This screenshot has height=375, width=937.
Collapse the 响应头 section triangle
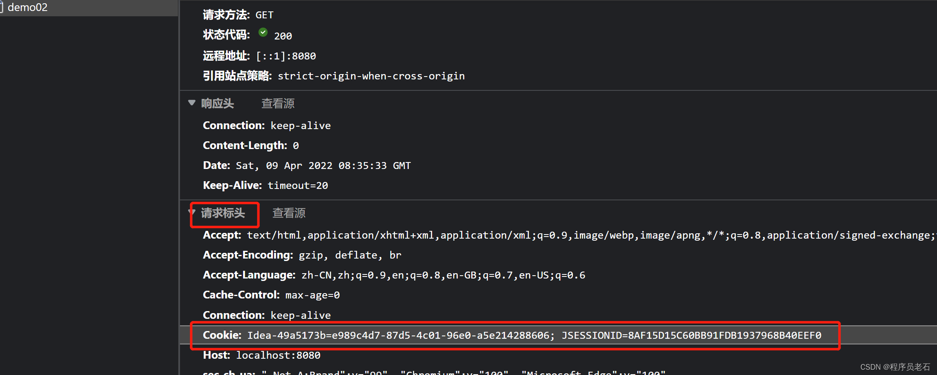click(192, 103)
